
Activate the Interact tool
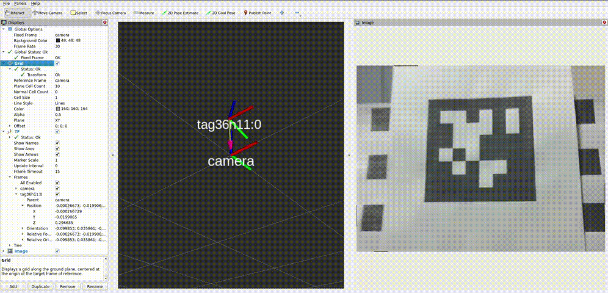15,13
